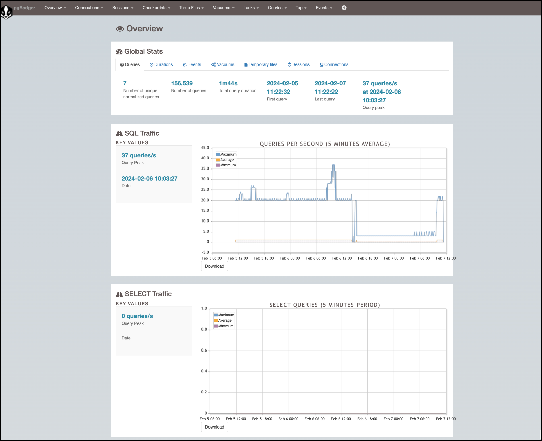The width and height of the screenshot is (542, 441).
Task: Click the 37 queries/s peak spike on chart
Action: [334, 166]
